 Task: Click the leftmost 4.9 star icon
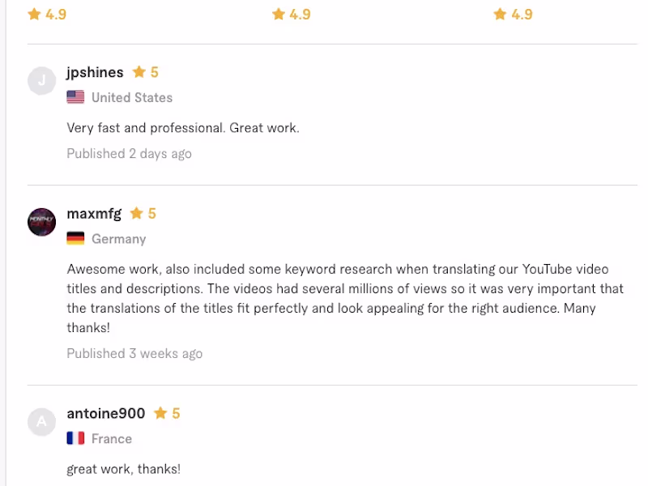34,14
